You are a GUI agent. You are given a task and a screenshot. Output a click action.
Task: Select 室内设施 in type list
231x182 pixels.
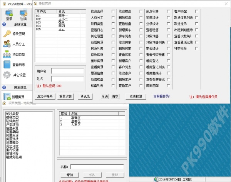[x=12, y=150]
